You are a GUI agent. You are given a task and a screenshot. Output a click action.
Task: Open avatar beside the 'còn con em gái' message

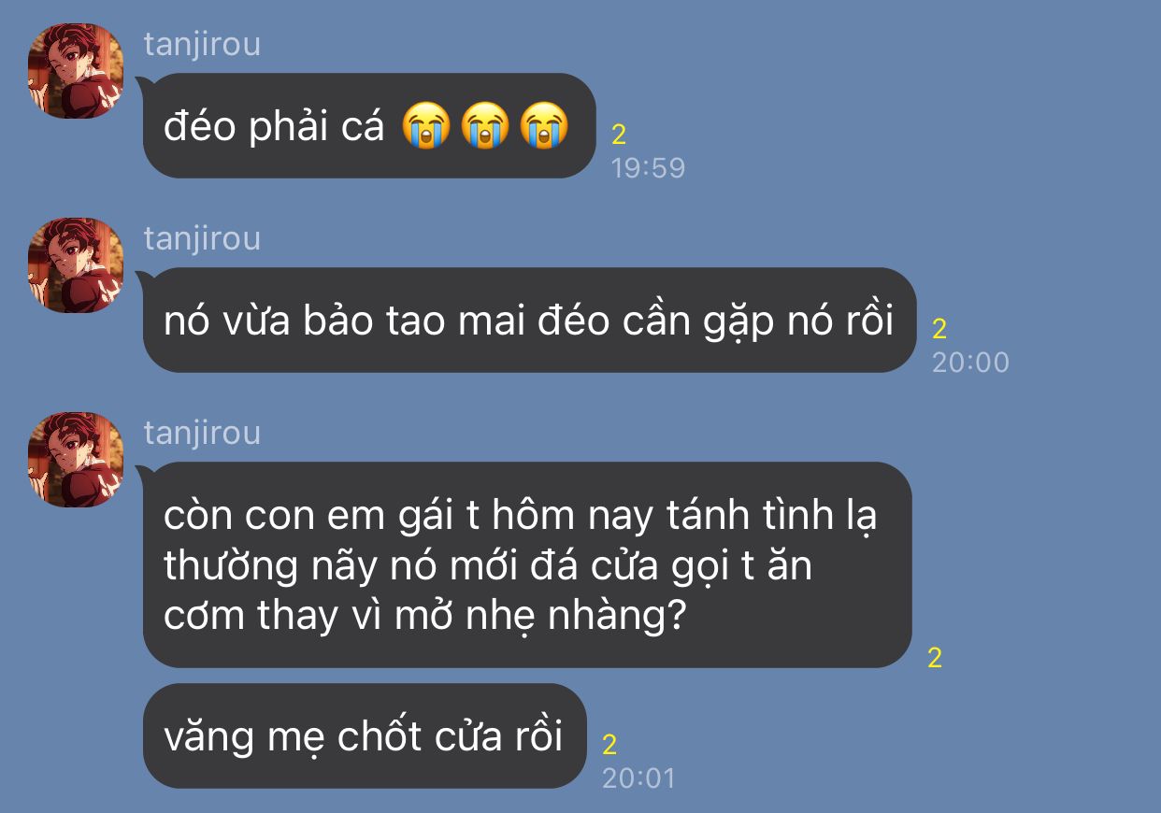coord(76,460)
